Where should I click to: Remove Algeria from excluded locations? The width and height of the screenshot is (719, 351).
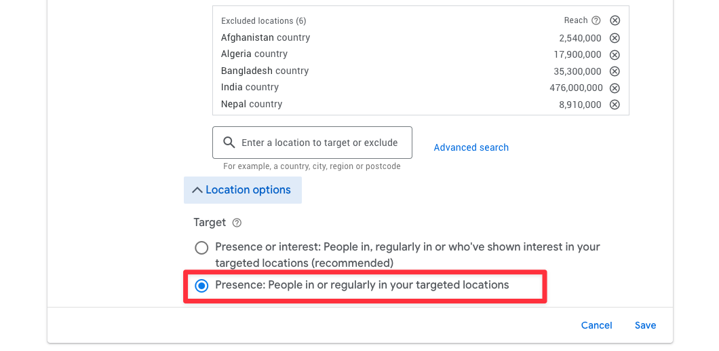pos(615,54)
